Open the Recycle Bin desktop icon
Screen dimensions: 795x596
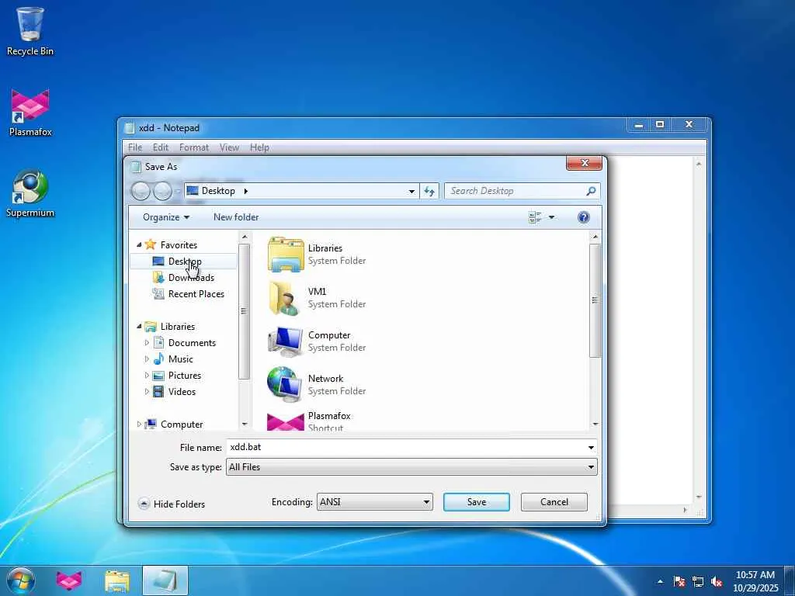[30, 30]
